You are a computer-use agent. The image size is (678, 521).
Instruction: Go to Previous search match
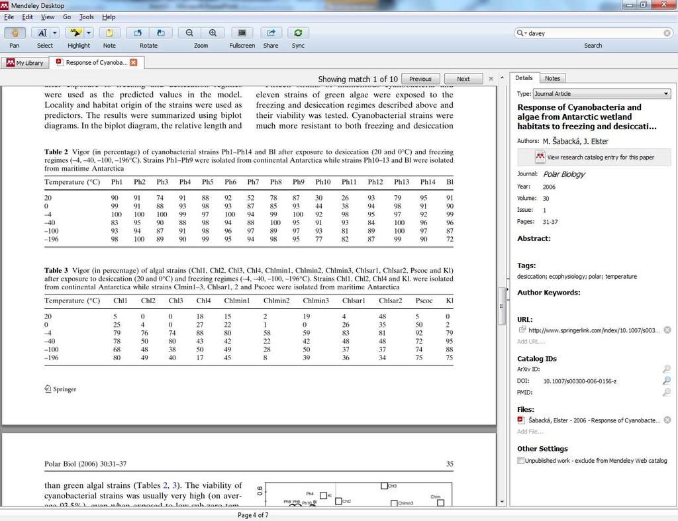click(420, 79)
